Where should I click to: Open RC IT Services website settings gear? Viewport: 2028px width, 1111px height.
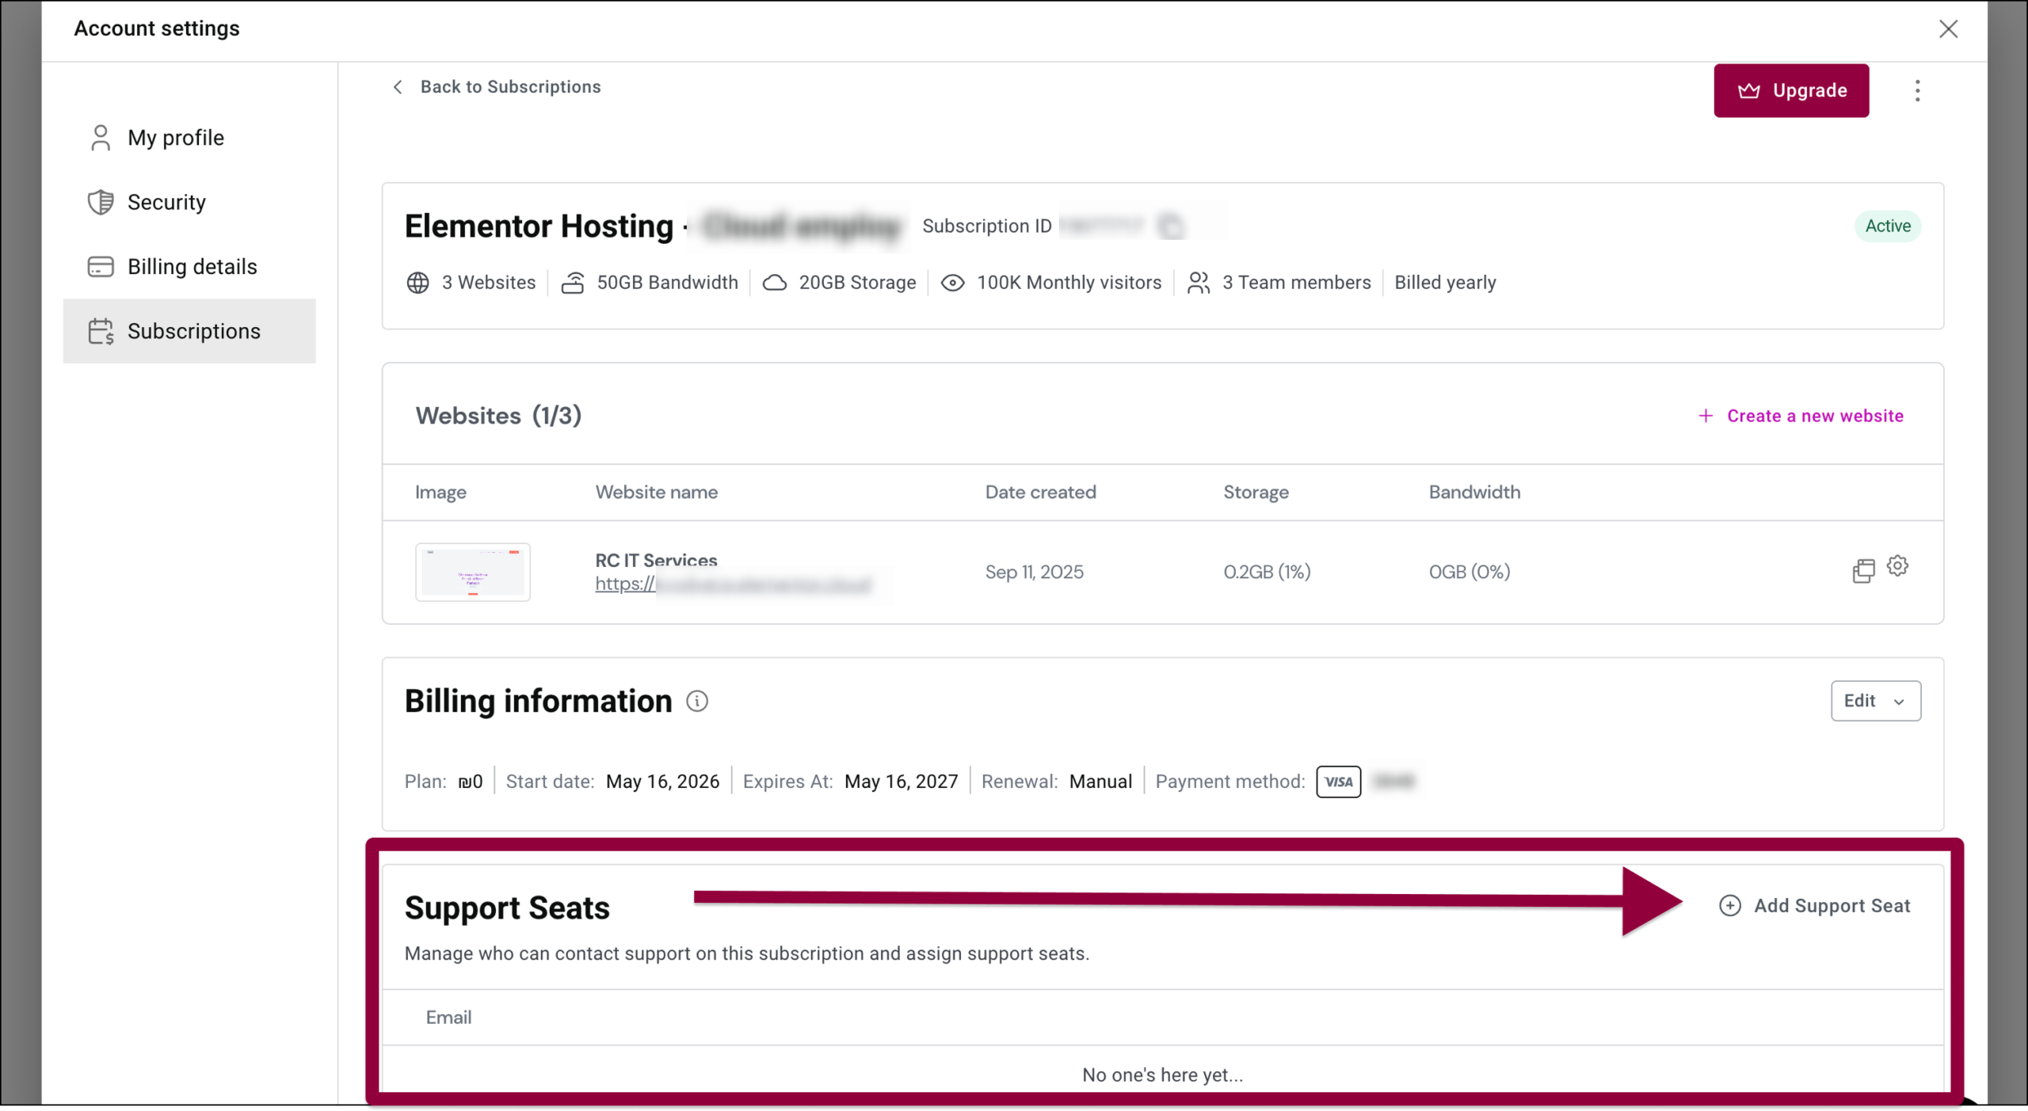click(x=1897, y=566)
